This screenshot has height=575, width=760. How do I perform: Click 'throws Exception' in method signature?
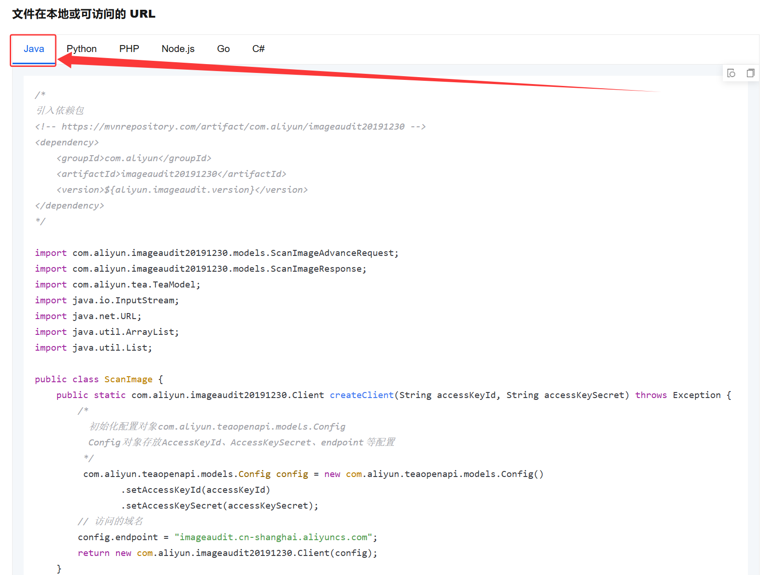678,395
